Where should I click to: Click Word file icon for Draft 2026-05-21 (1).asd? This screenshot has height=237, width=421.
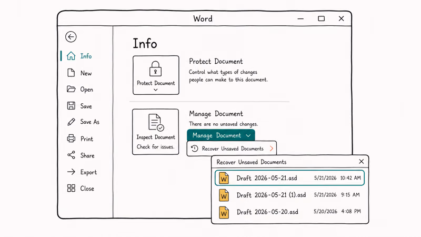tap(224, 195)
